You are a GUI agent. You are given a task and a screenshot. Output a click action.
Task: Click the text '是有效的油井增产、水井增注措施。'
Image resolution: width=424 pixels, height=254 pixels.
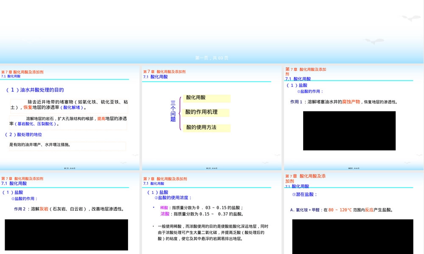click(40, 145)
